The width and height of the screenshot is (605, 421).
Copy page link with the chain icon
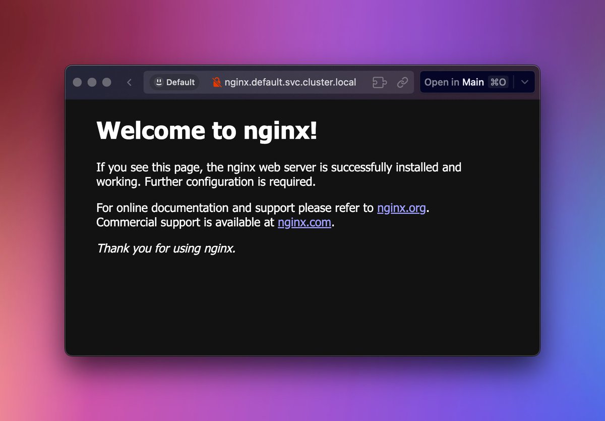click(402, 82)
